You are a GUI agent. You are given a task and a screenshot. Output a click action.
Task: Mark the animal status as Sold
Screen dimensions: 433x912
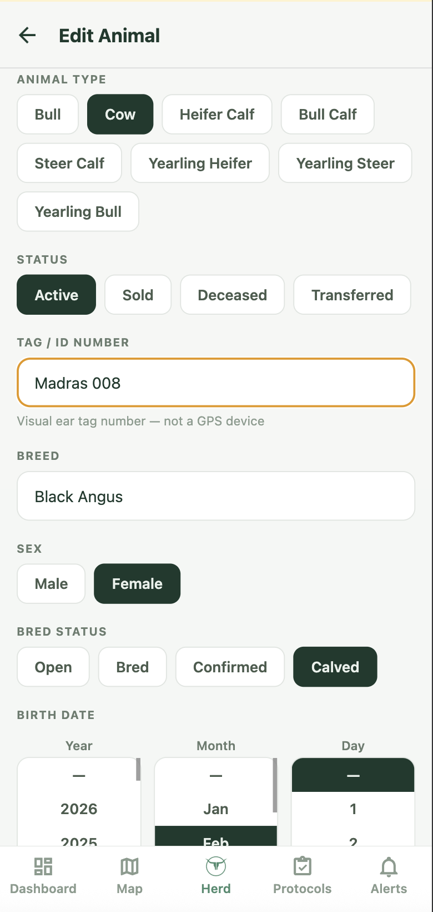pos(138,295)
